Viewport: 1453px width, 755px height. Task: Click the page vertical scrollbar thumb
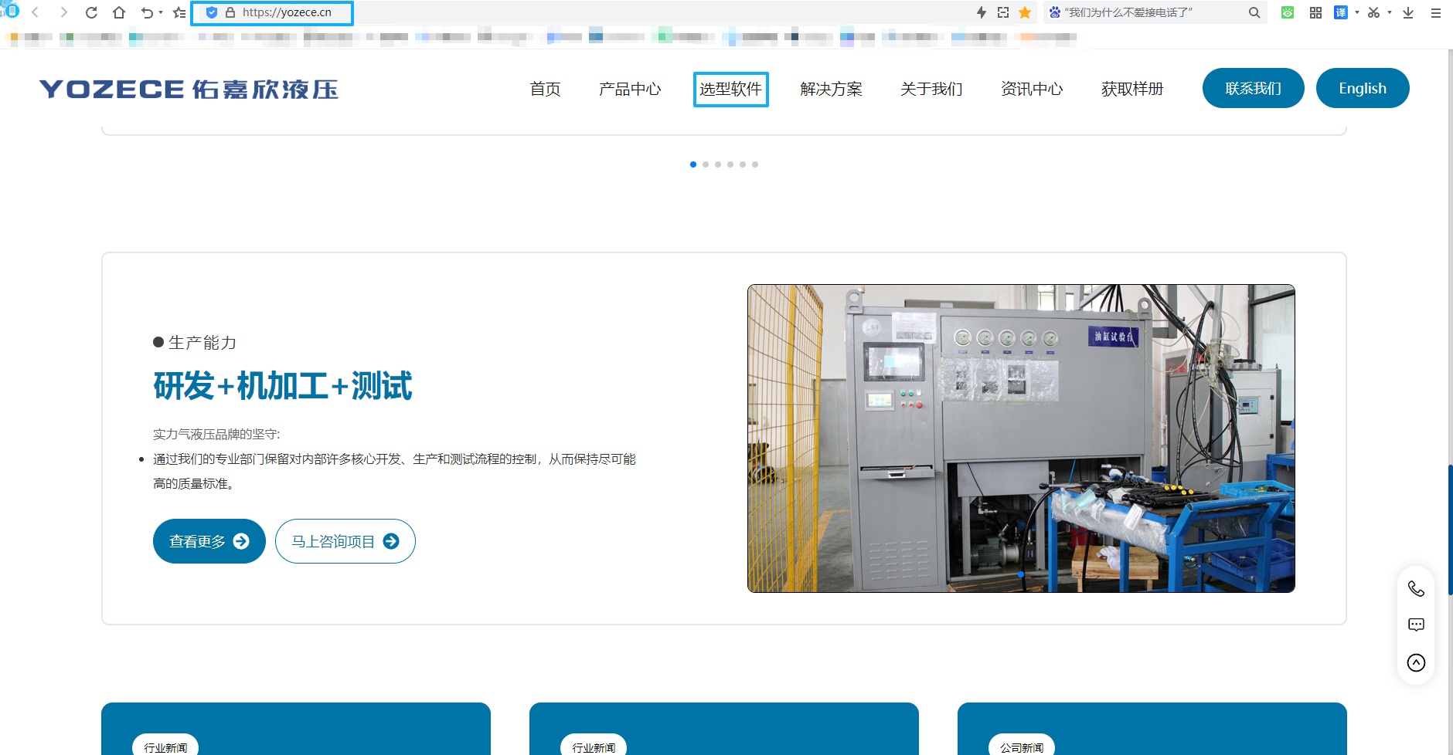1450,530
